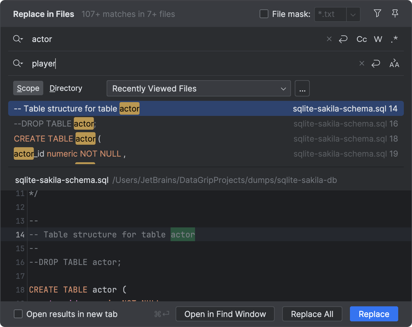Image resolution: width=412 pixels, height=327 pixels.
Task: Select the Scope tab
Action: [28, 88]
